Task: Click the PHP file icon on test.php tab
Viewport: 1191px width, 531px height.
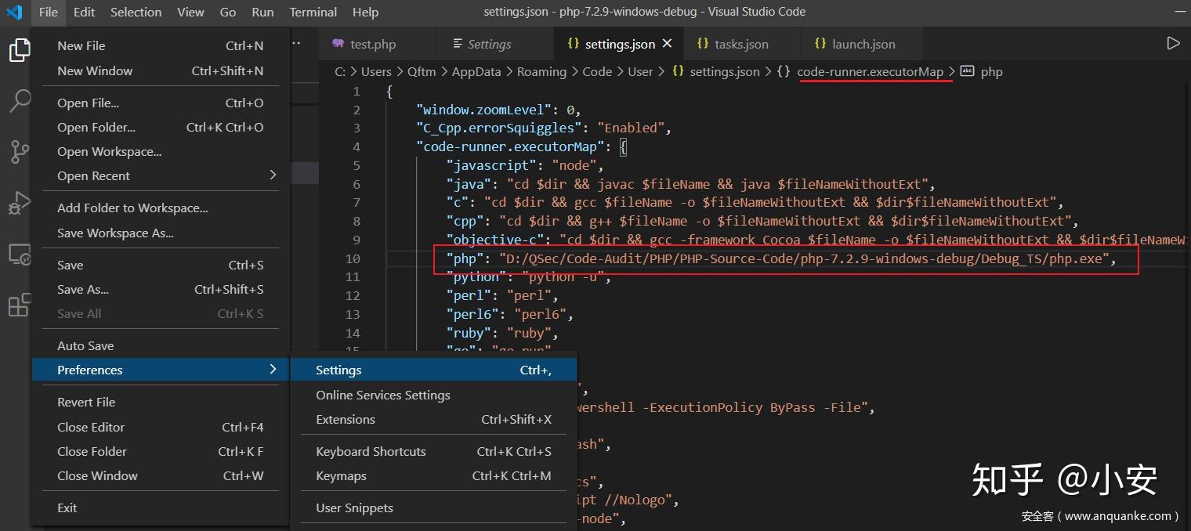Action: [x=338, y=44]
